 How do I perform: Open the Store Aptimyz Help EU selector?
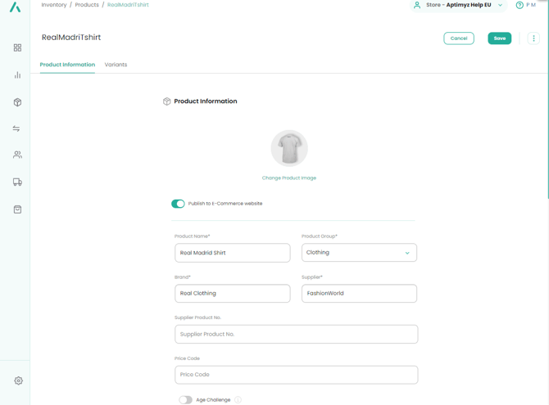458,5
